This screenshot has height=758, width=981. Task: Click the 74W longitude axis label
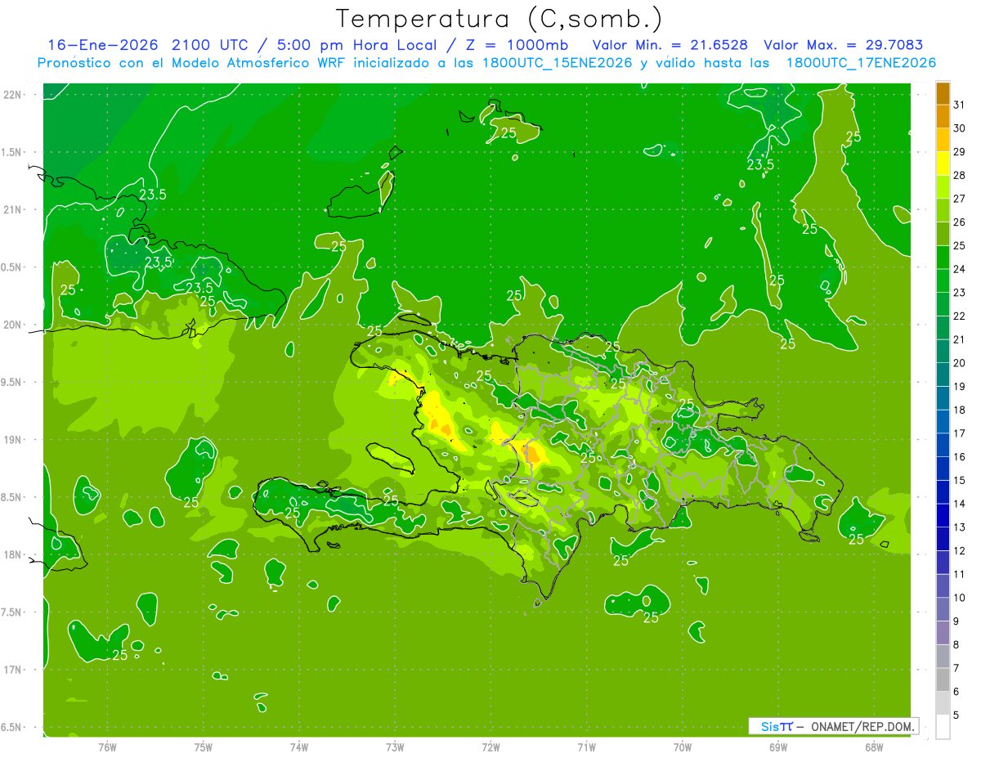click(x=299, y=747)
